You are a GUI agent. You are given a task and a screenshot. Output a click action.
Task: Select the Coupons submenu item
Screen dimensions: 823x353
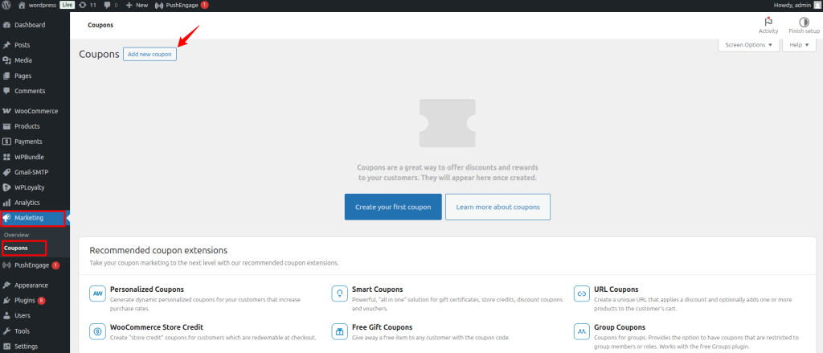[x=16, y=248]
